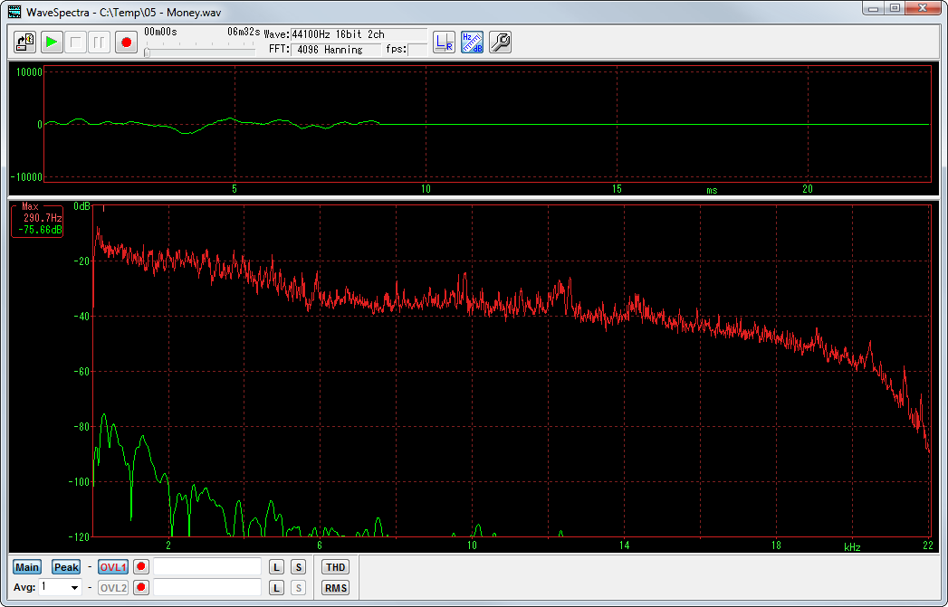Open the Avg count dropdown
This screenshot has height=607, width=948.
coord(74,588)
